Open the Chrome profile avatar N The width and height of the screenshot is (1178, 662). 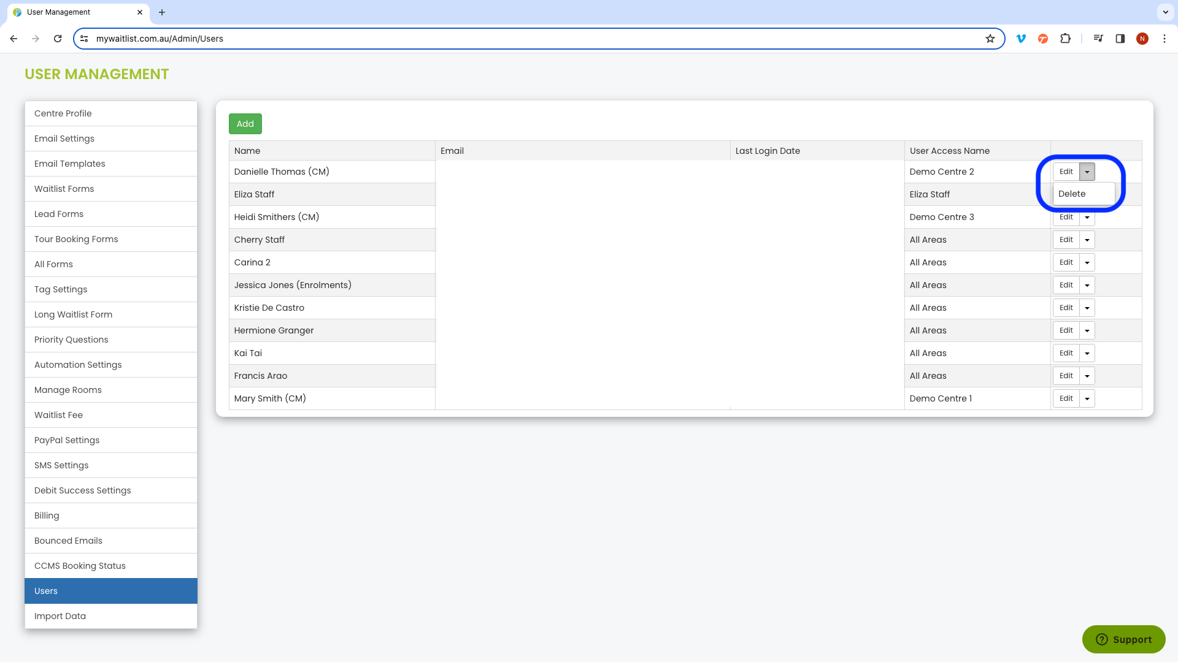point(1142,39)
